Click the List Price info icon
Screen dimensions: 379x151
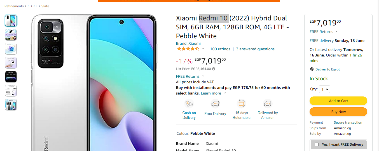(214, 69)
